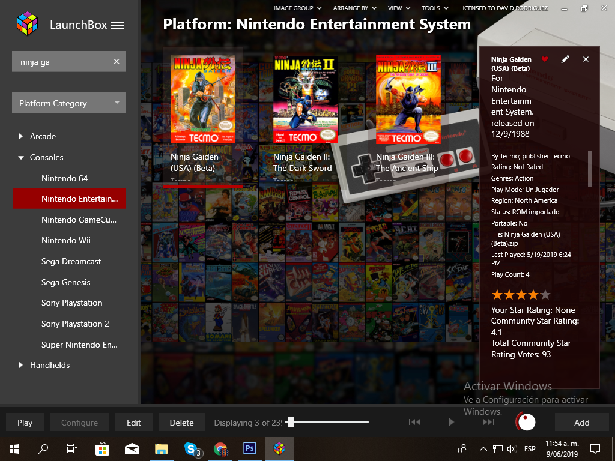This screenshot has width=615, height=461.
Task: Select Sega Genesis platform
Action: pyautogui.click(x=66, y=282)
